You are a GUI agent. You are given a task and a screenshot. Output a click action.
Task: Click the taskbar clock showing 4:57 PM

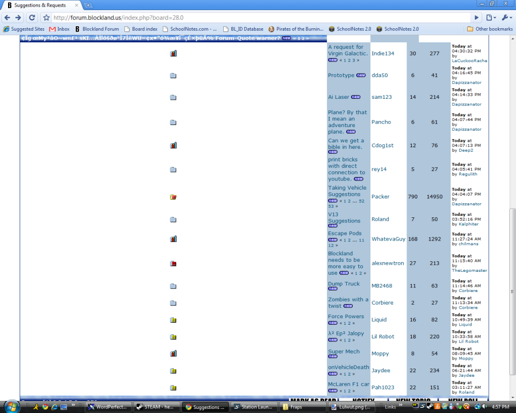coord(500,407)
